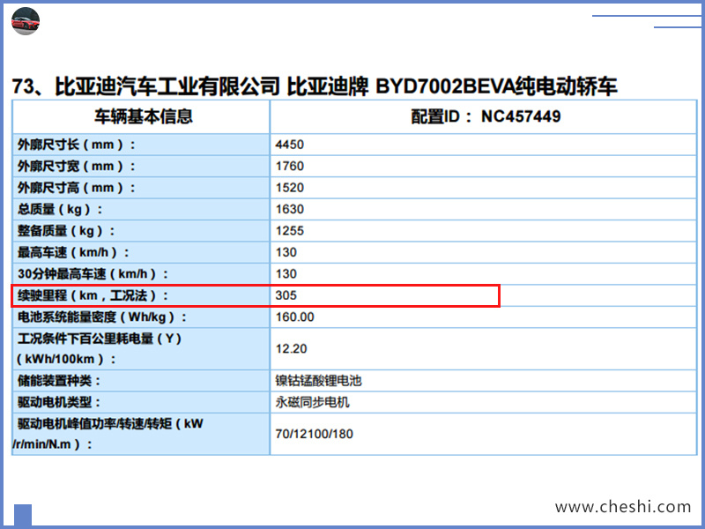This screenshot has height=529, width=705.
Task: Select the heading text BYD7002BEVA纯电动轿车
Action: (496, 86)
